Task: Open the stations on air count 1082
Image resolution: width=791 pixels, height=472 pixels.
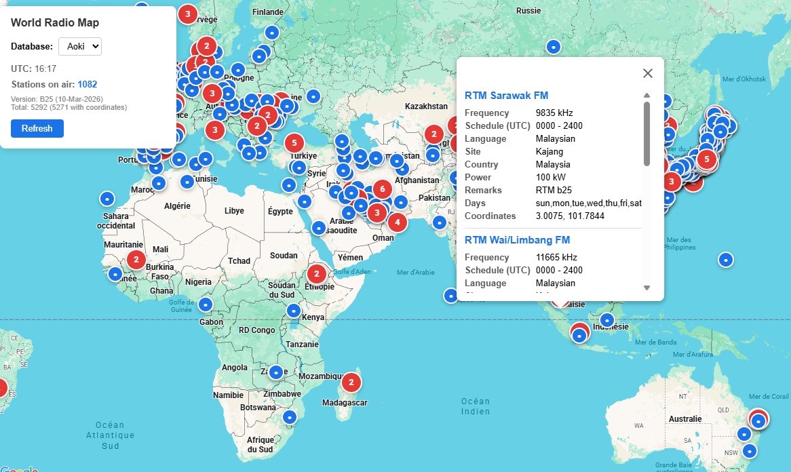Action: pos(88,84)
